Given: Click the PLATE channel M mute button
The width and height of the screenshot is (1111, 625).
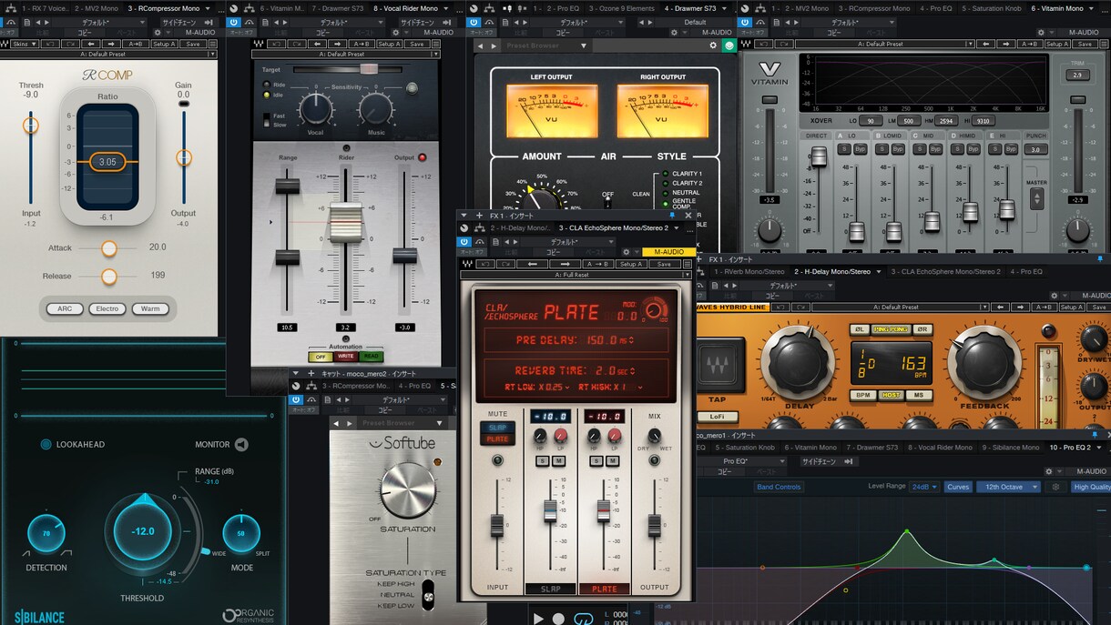Looking at the screenshot, I should [x=611, y=460].
